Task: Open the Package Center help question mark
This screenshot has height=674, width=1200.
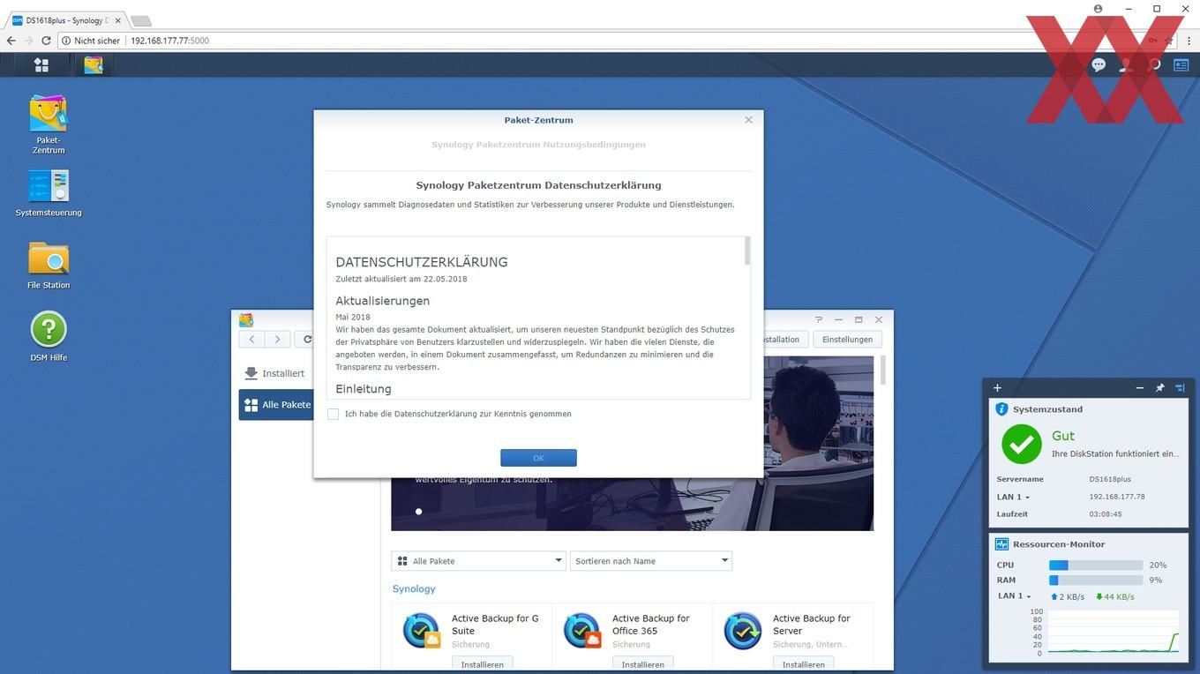Action: (819, 319)
